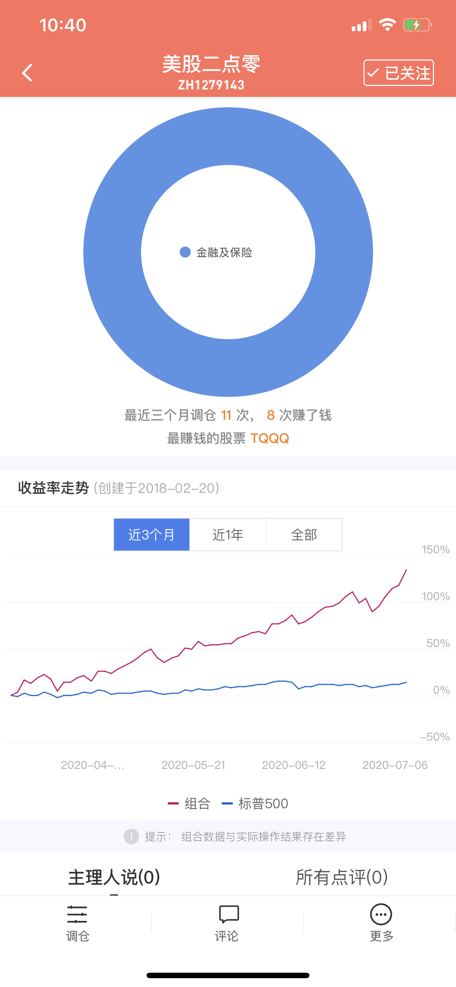This screenshot has height=987, width=456.
Task: Tap the Wi-Fi status icon
Action: pos(387,25)
